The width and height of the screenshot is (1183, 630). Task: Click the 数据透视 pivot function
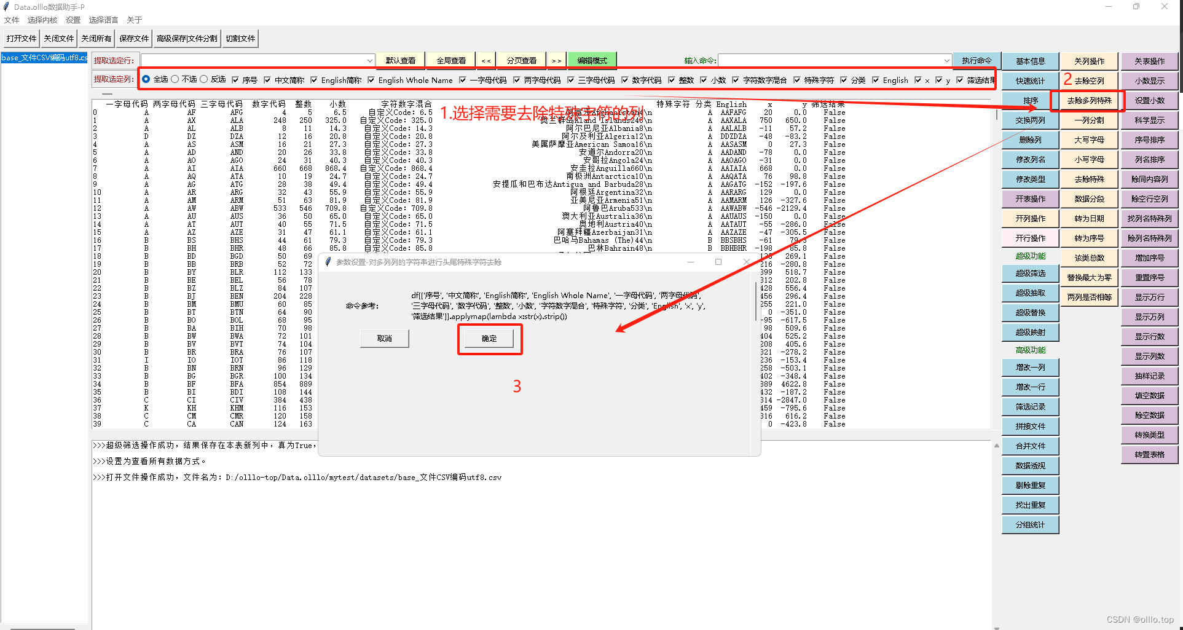[1029, 465]
